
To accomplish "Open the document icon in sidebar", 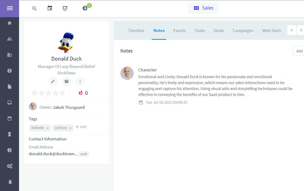I will [9, 87].
